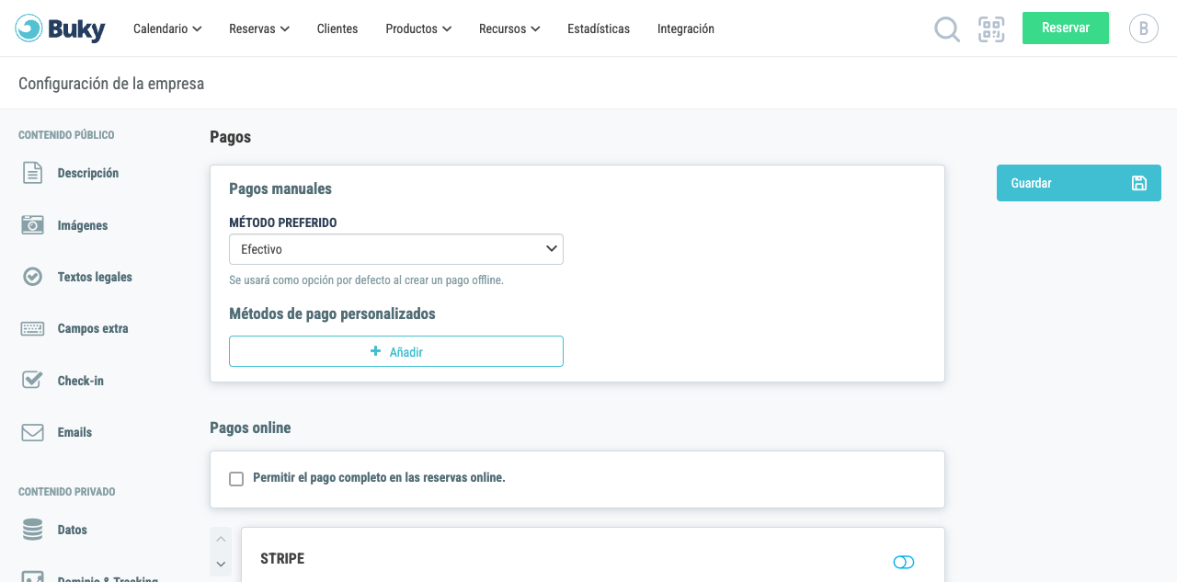Expand the Calendario menu
The width and height of the screenshot is (1177, 582).
pyautogui.click(x=167, y=29)
